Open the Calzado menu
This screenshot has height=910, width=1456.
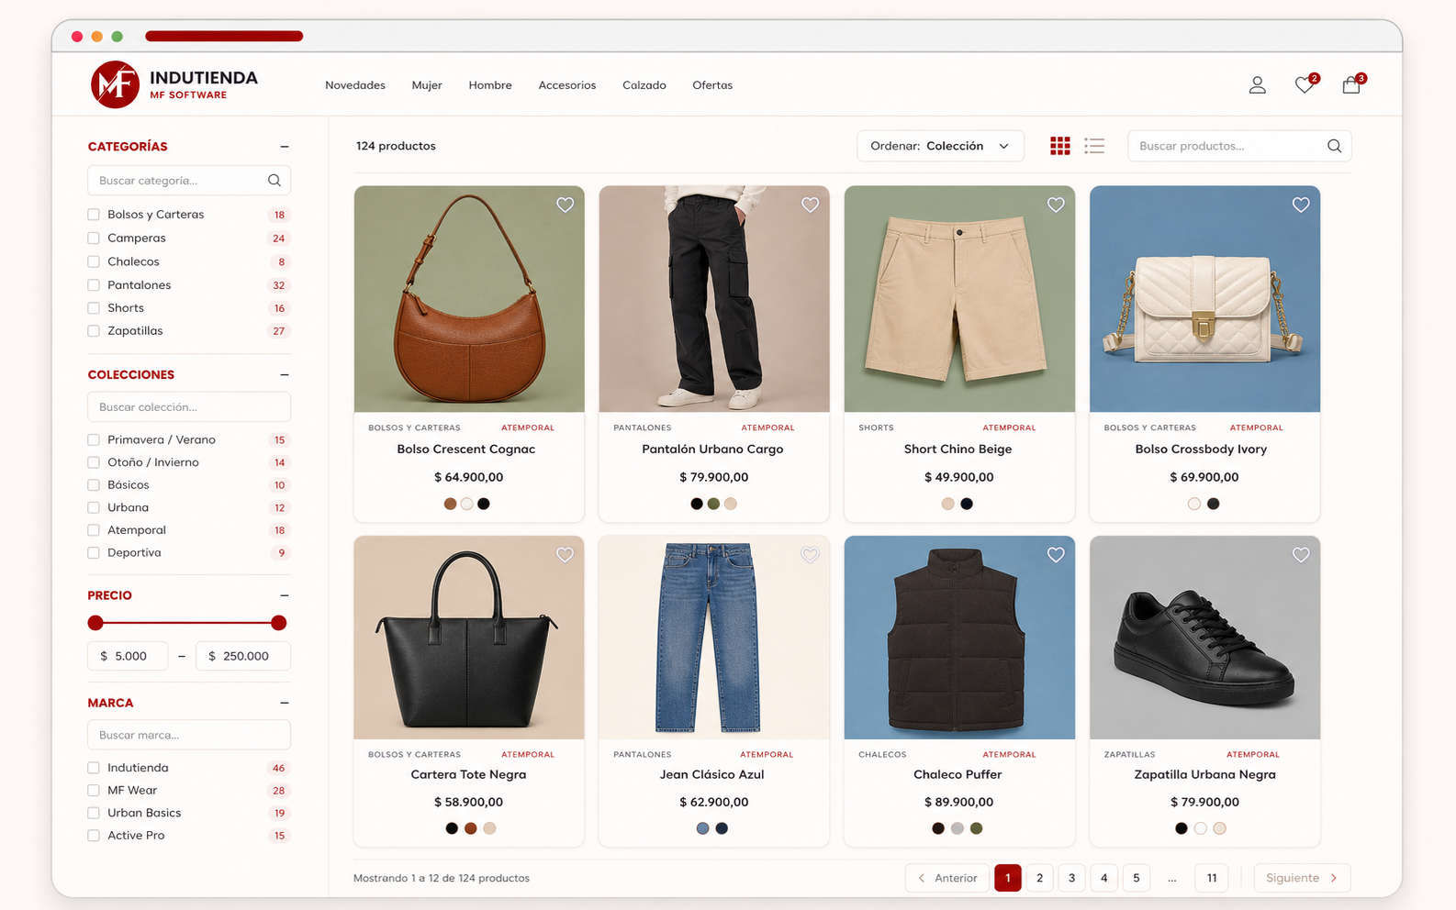[644, 85]
